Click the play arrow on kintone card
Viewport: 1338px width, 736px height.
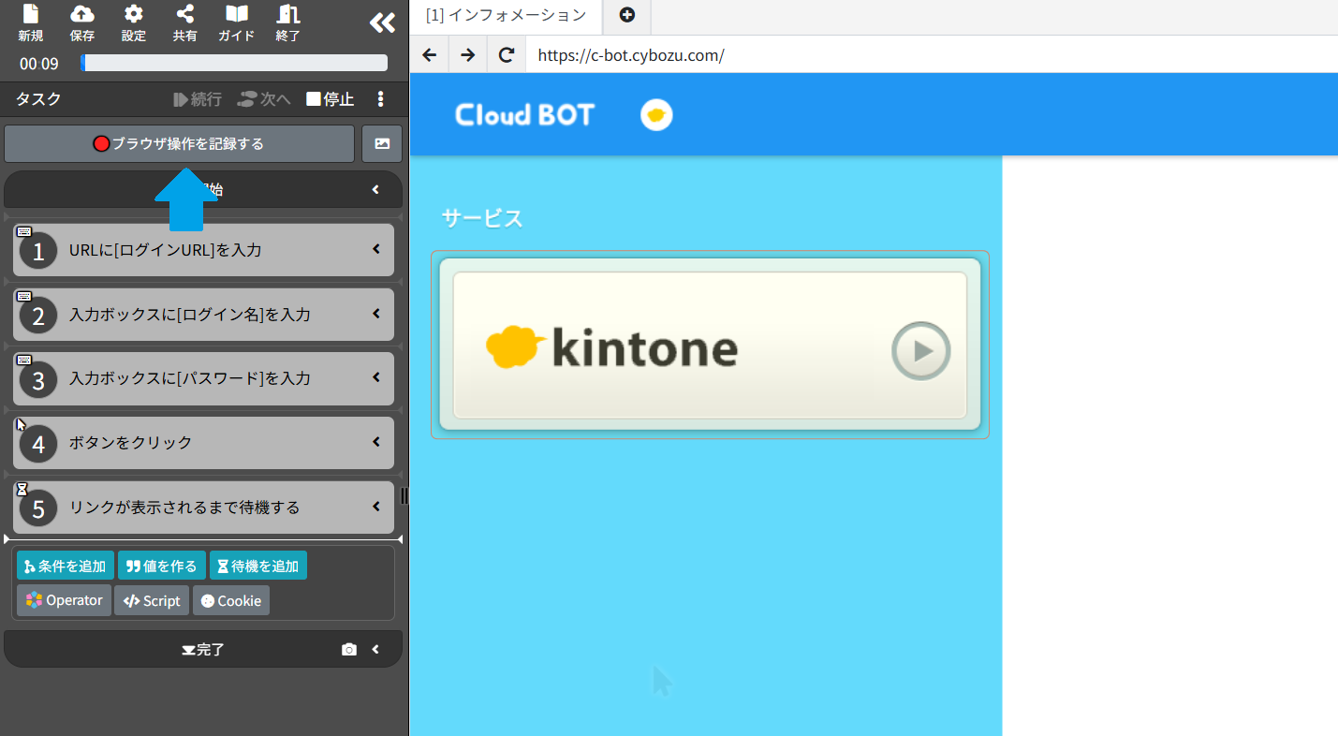click(x=921, y=351)
